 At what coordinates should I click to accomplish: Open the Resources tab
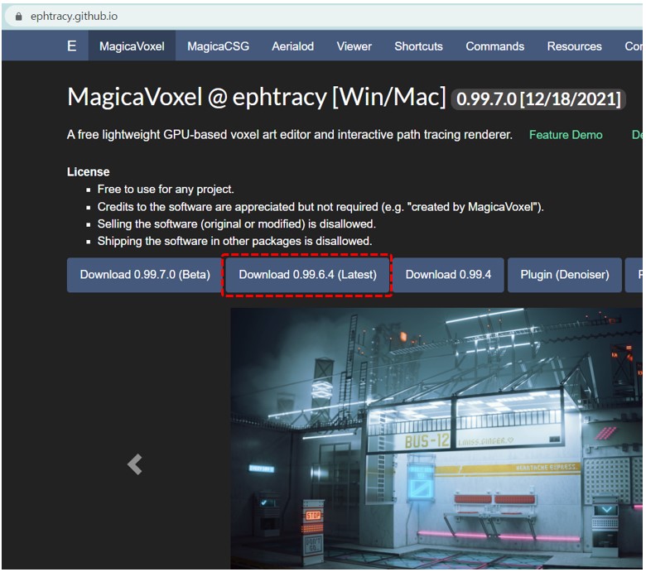[x=574, y=46]
